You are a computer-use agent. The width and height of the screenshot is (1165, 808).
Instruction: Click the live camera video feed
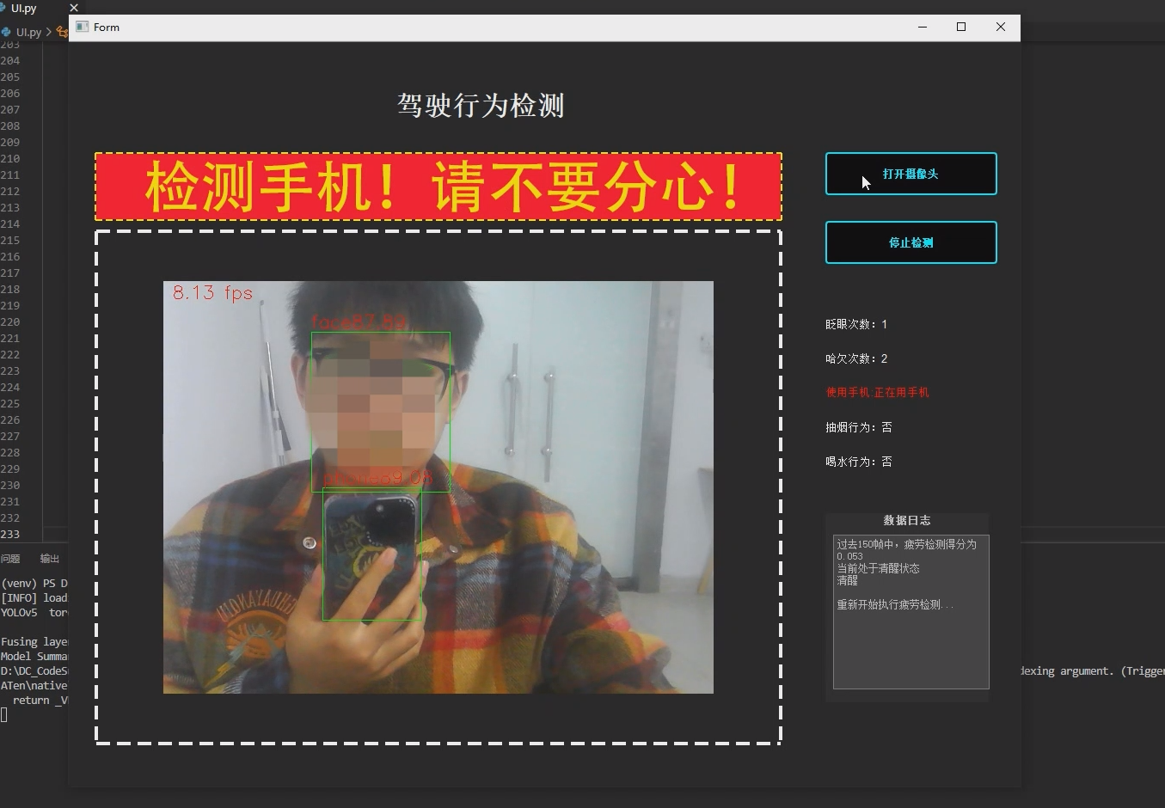pos(438,487)
